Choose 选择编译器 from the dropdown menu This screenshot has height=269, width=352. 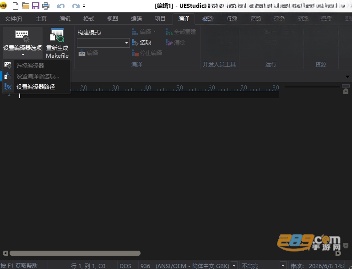(36, 66)
